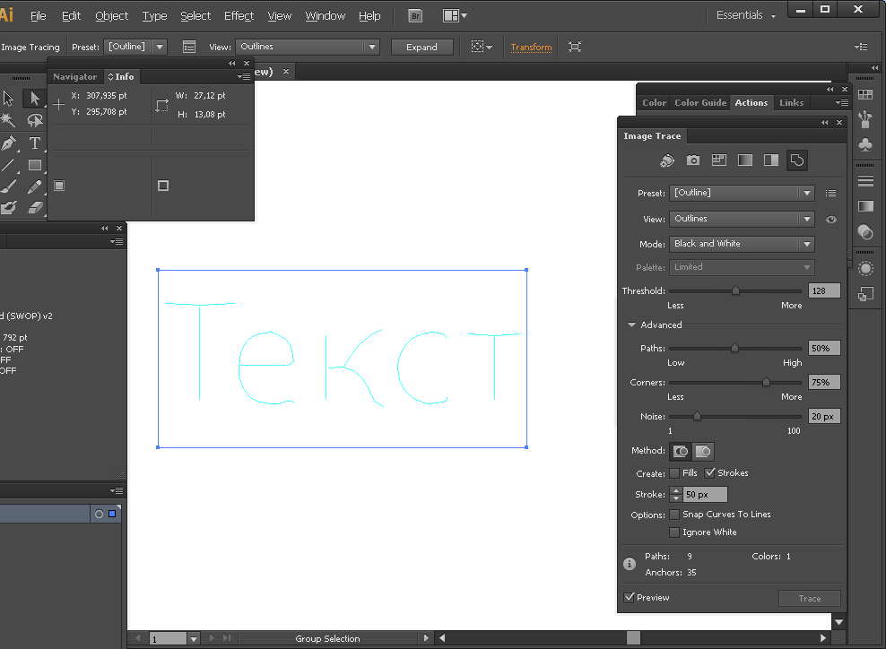Open Adobe Bridge via the Br icon
This screenshot has height=649, width=886.
pyautogui.click(x=415, y=16)
